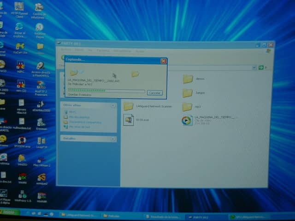The image size is (295, 221).
Task: Open the KaZaA Lite desktop icon
Action: point(20,47)
